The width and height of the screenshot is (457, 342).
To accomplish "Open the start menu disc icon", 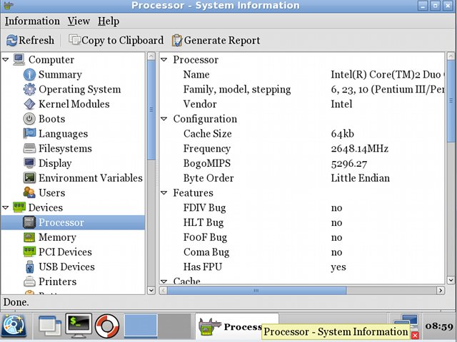I will tap(14, 326).
